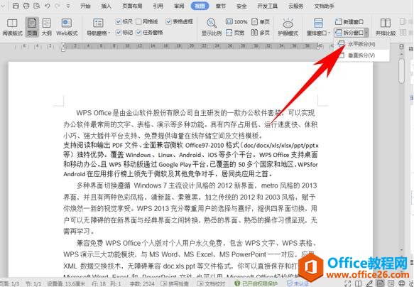414x287 pixels.
Task: Click the 行: 18 line indicator
Action: click(x=99, y=284)
